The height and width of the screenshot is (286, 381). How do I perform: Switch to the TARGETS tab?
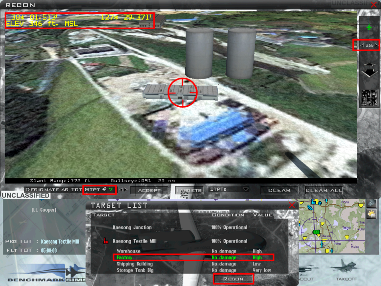click(190, 190)
